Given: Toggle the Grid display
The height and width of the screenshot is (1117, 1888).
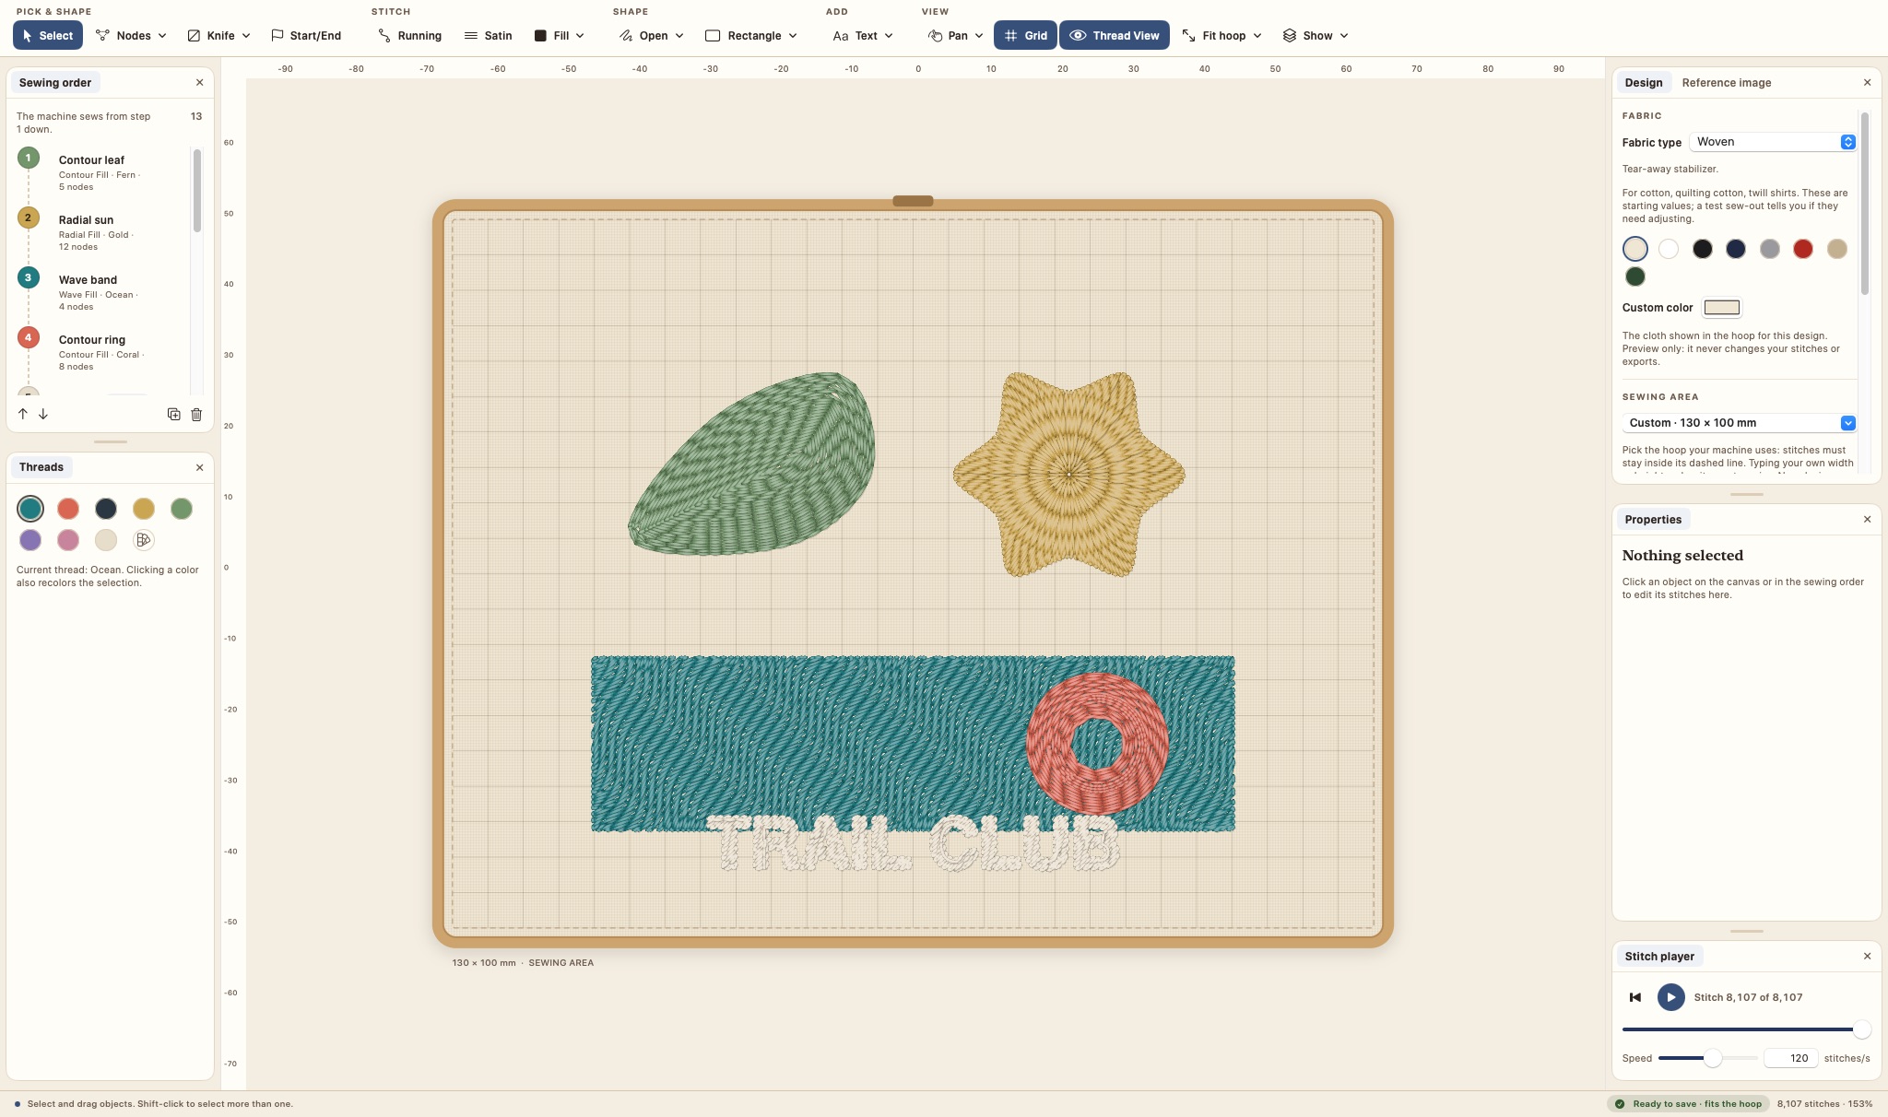Looking at the screenshot, I should (x=1025, y=35).
